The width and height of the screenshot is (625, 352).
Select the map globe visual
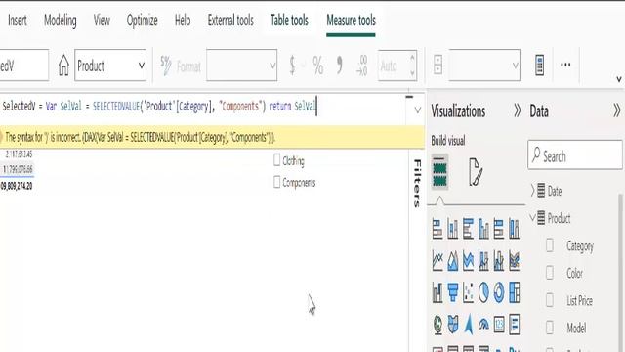pyautogui.click(x=437, y=325)
